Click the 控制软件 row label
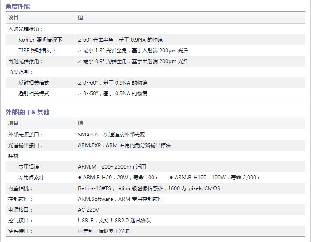 tap(20, 199)
